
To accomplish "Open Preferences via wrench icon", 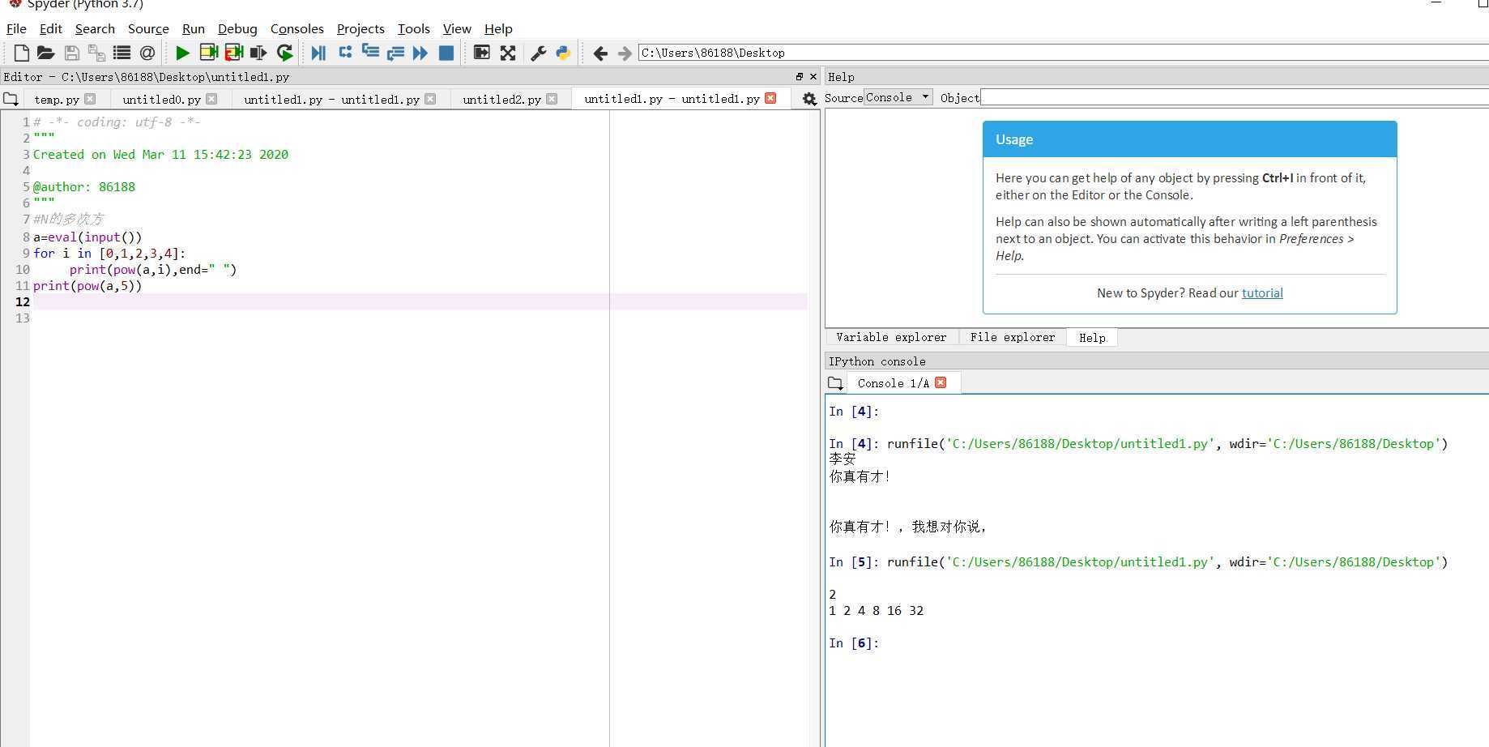I will (x=538, y=53).
